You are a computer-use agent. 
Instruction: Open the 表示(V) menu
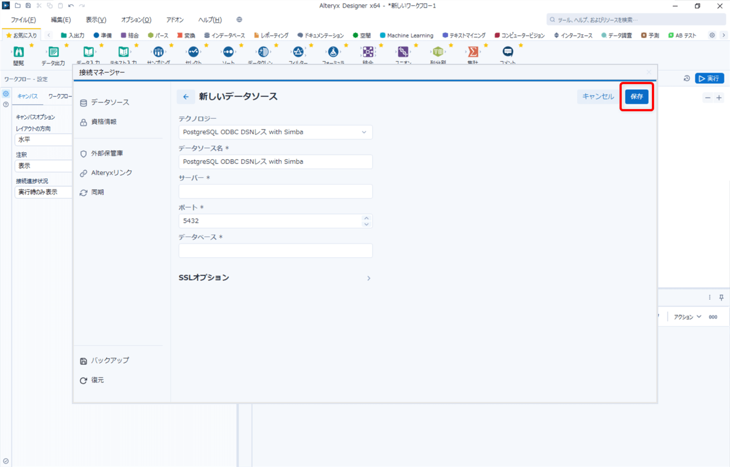[x=96, y=20]
